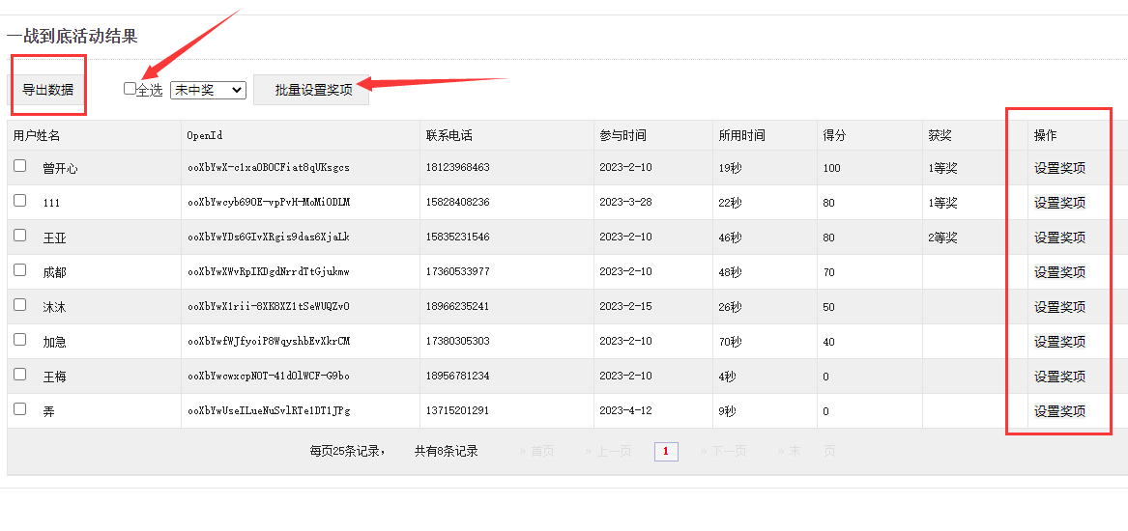Click the 得分 column header

[x=834, y=136]
